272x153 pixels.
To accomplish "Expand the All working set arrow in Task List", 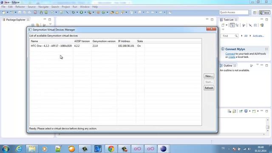I will [x=242, y=36].
